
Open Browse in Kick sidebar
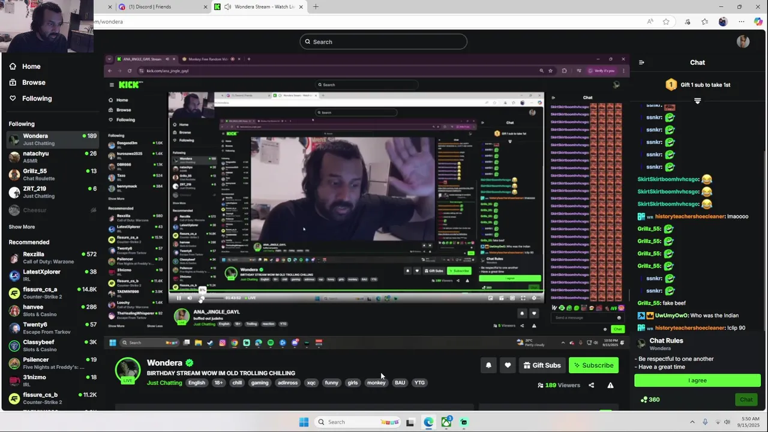[x=27, y=82]
